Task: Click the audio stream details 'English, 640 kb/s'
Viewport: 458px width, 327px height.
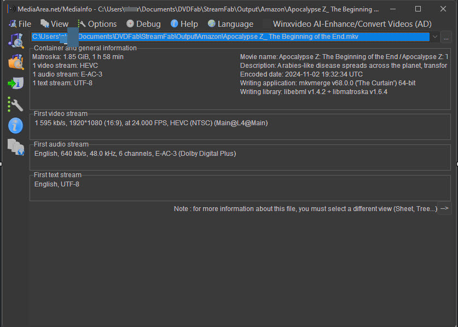Action: [x=135, y=153]
